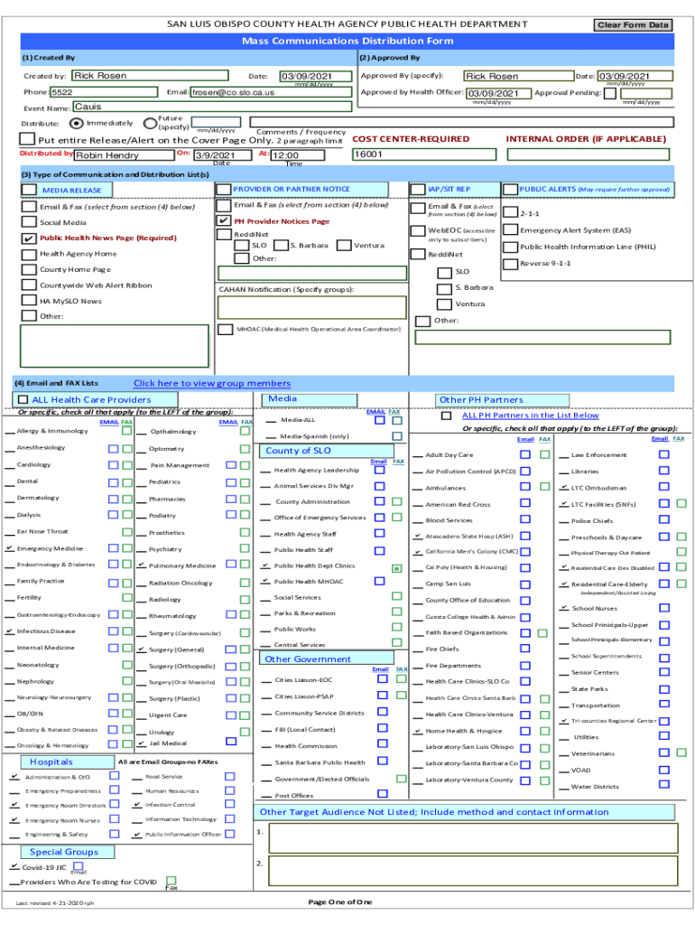Check the cover page only release checkbox
Viewport: 695px width, 925px height.
click(x=27, y=139)
